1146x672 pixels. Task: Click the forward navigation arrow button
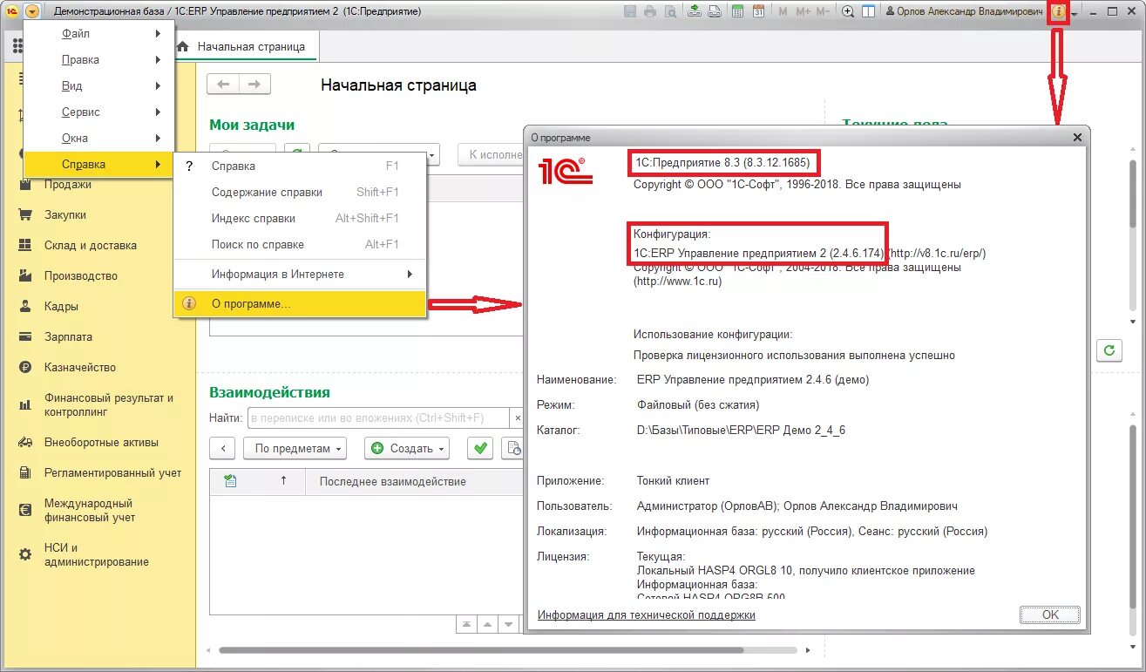(254, 85)
